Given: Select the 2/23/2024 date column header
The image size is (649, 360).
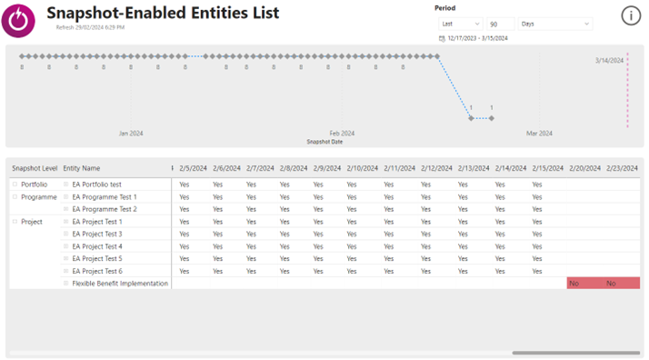Looking at the screenshot, I should pyautogui.click(x=622, y=168).
